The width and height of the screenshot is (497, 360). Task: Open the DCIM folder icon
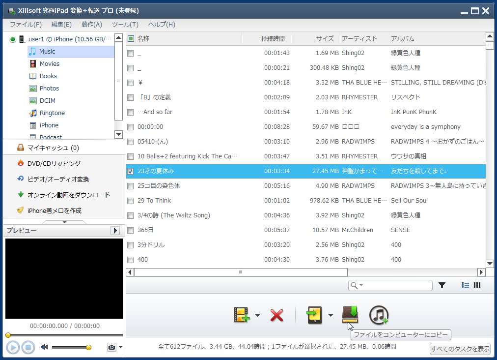32,101
